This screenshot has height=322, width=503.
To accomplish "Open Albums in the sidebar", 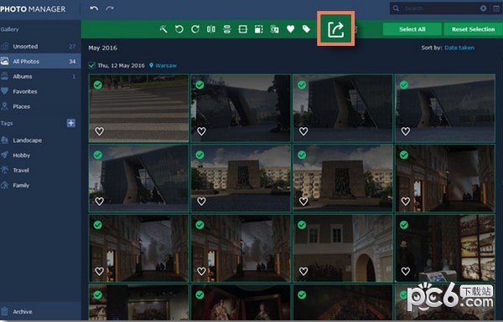I will pyautogui.click(x=40, y=76).
